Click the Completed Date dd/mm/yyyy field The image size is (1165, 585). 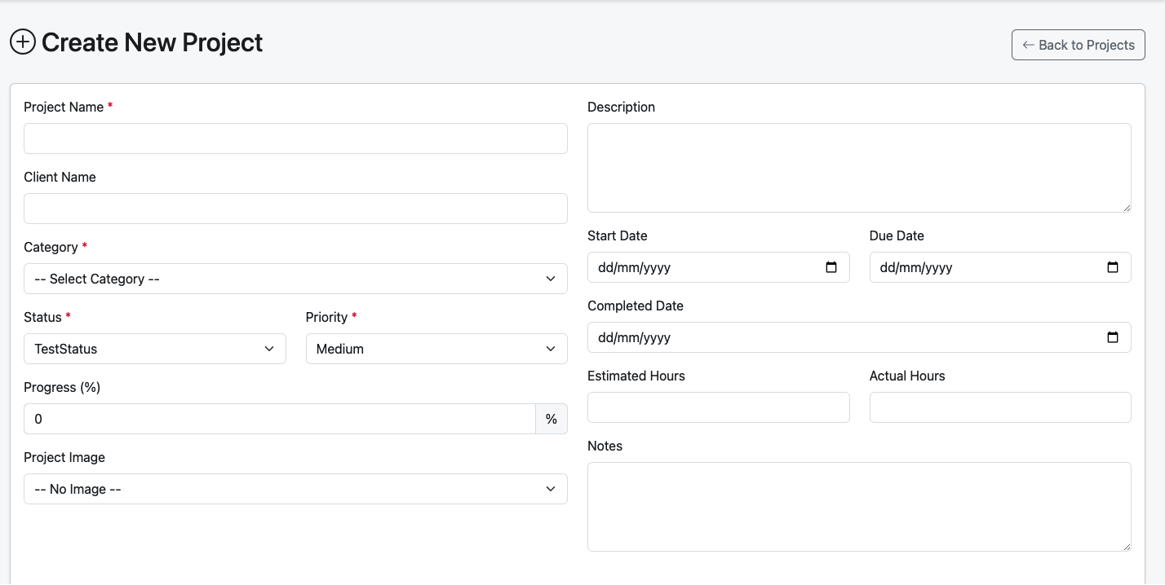point(859,337)
